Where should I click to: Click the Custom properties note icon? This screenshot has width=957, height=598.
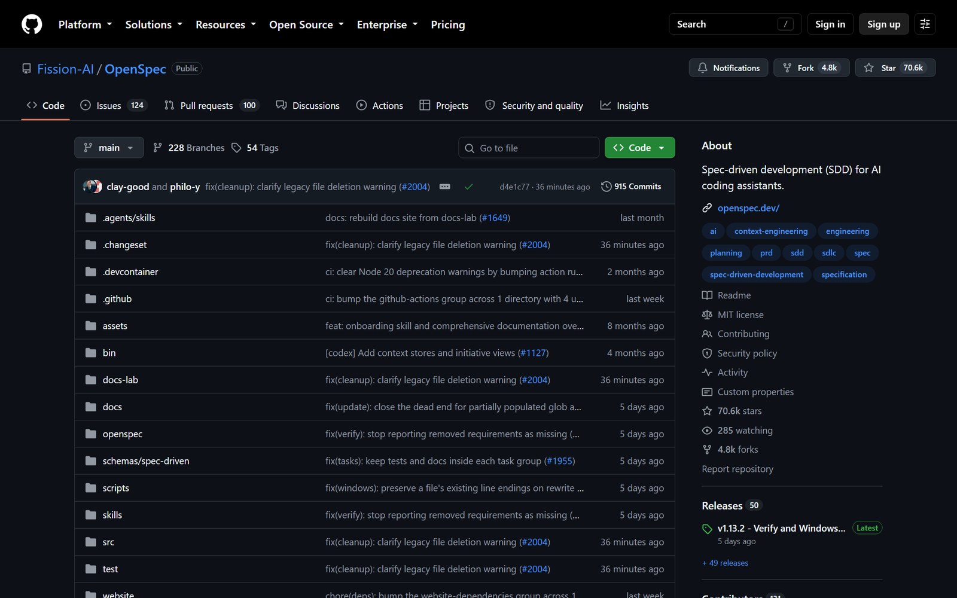click(707, 392)
